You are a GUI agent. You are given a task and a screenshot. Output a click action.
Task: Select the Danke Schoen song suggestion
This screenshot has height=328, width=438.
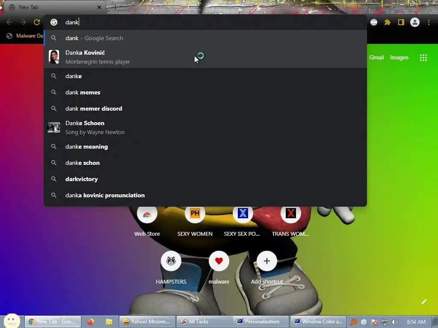[205, 127]
